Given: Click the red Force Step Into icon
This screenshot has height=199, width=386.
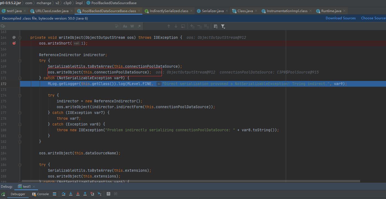Looking at the screenshot, I should (x=78, y=194).
